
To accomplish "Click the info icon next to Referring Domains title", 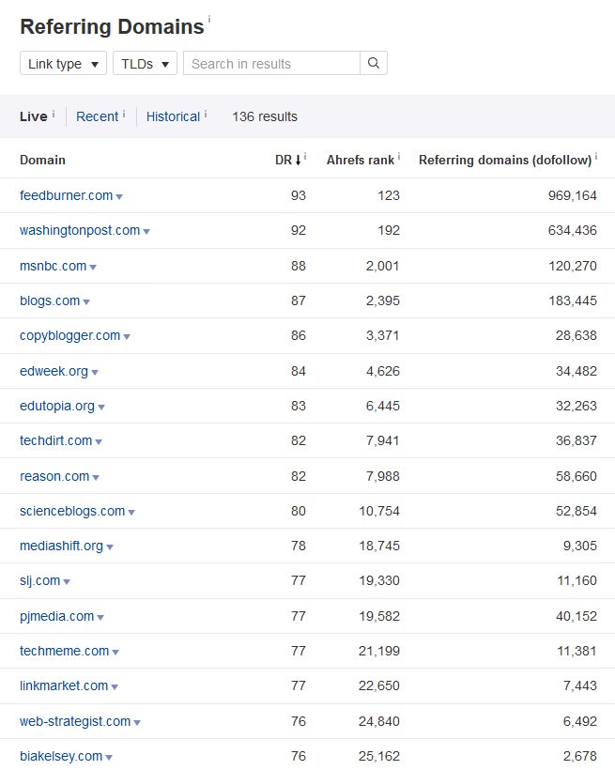I will (x=209, y=19).
